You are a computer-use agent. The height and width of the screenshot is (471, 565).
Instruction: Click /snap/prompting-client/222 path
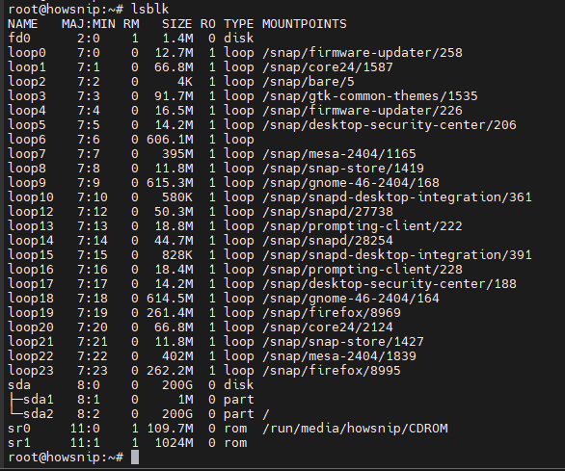click(x=363, y=226)
